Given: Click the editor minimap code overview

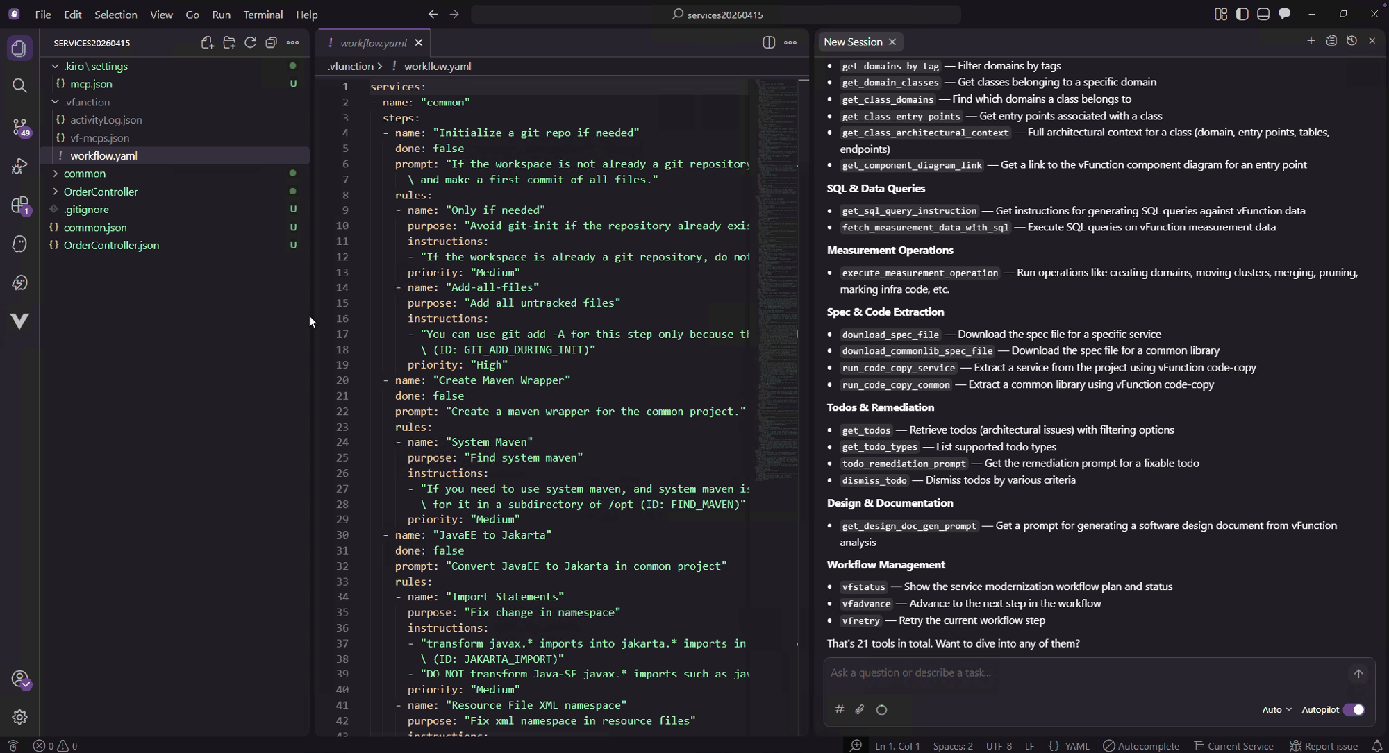Looking at the screenshot, I should pos(776,278).
